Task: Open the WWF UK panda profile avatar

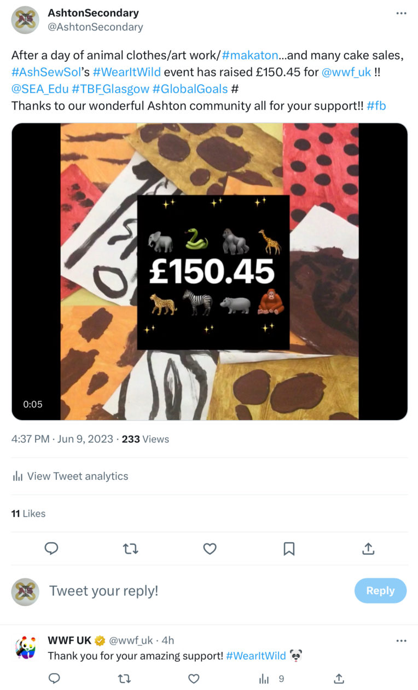Action: [x=25, y=647]
